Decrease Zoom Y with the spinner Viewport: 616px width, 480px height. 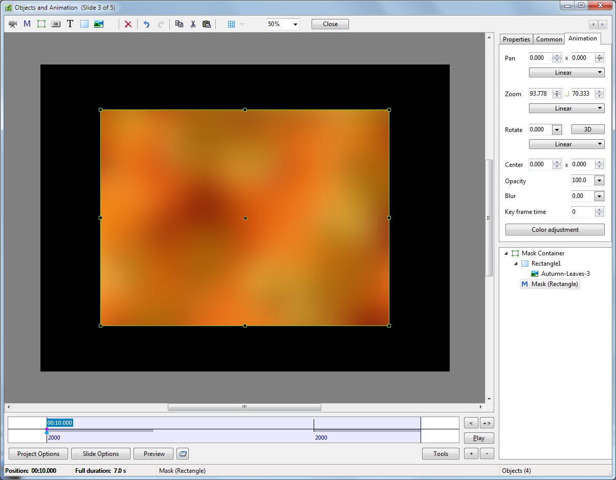pos(600,96)
